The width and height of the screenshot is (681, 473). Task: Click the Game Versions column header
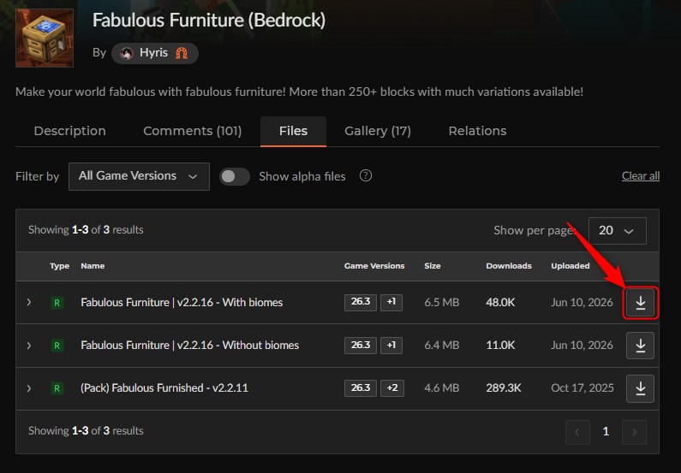(374, 266)
